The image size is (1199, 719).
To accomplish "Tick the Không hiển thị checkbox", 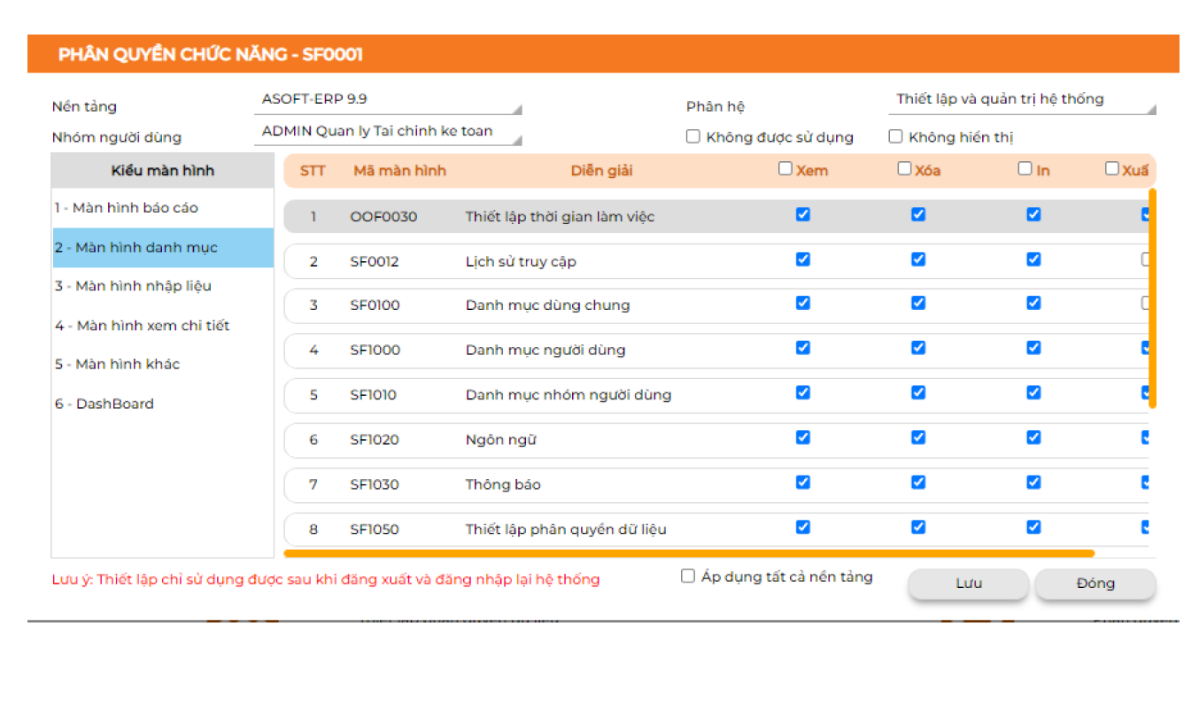I will [895, 136].
